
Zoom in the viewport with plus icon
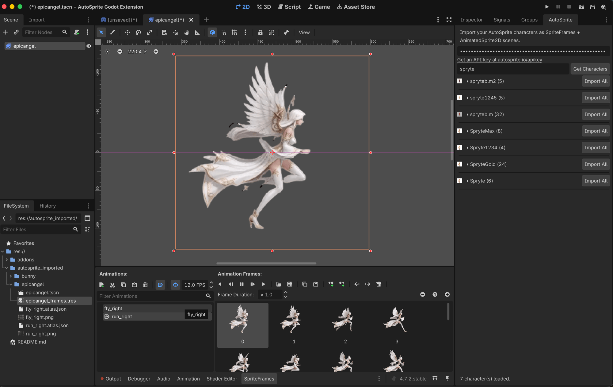(156, 52)
